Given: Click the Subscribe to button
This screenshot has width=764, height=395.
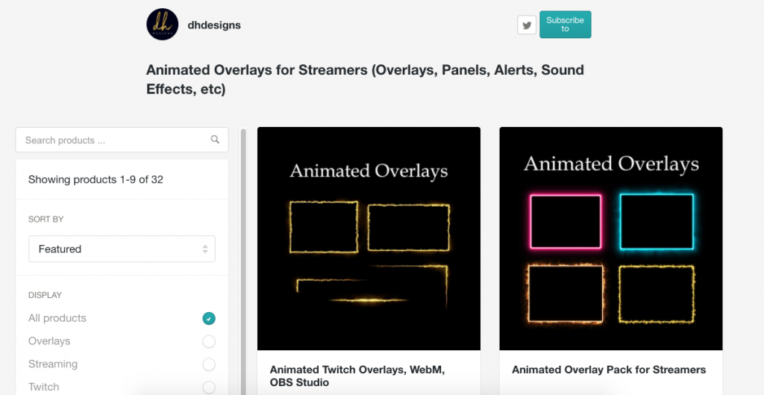Looking at the screenshot, I should pyautogui.click(x=566, y=25).
